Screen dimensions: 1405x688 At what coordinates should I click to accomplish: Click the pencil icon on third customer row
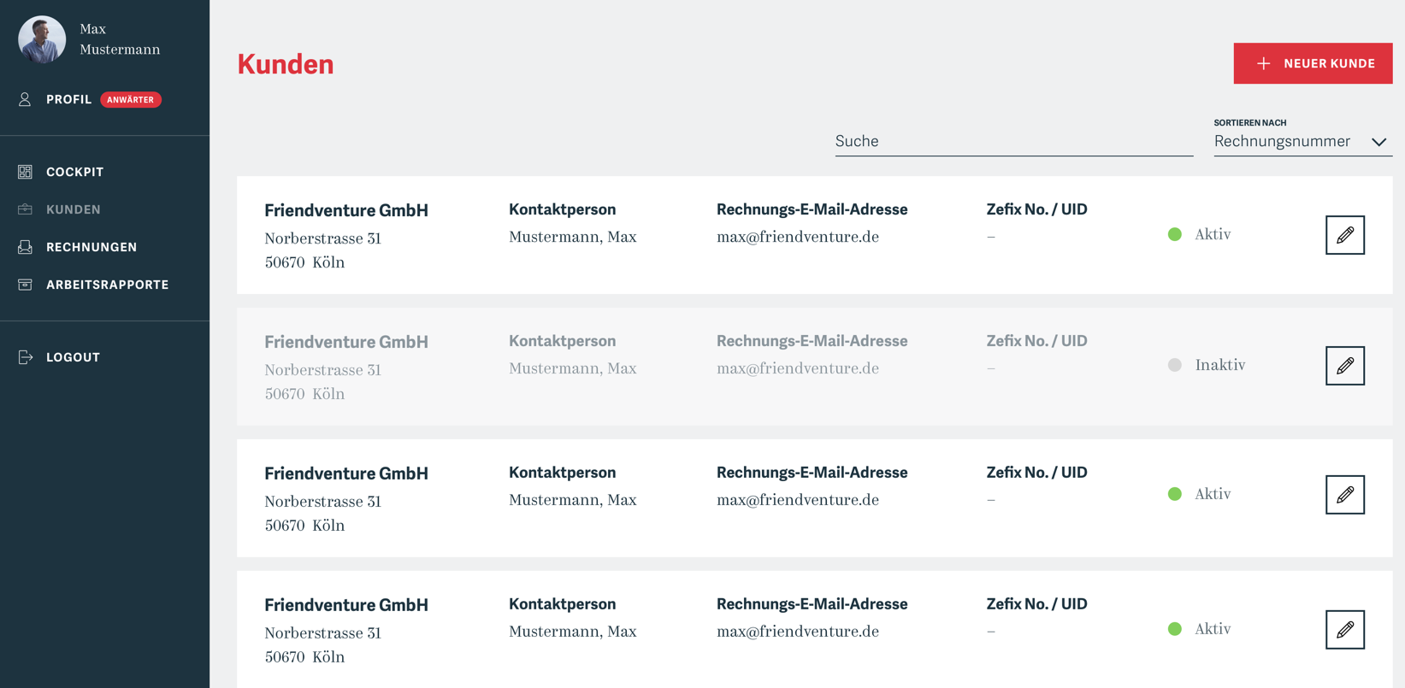click(1344, 495)
